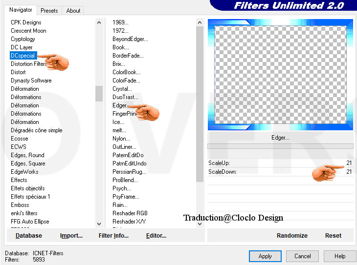Select the Distort category
Viewport: 357px width, 265px height.
(18, 72)
